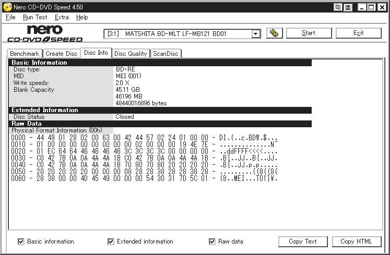
Task: Maximize the Nero window
Action: [x=371, y=7]
